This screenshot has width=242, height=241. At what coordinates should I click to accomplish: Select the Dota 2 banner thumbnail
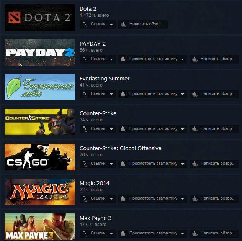[40, 17]
